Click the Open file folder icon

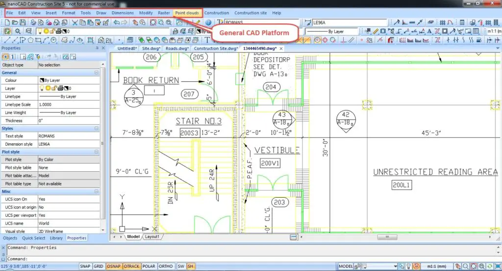tap(15, 23)
